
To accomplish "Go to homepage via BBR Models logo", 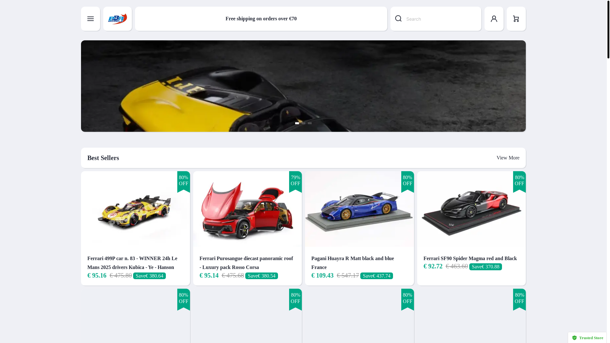I will pos(118,19).
